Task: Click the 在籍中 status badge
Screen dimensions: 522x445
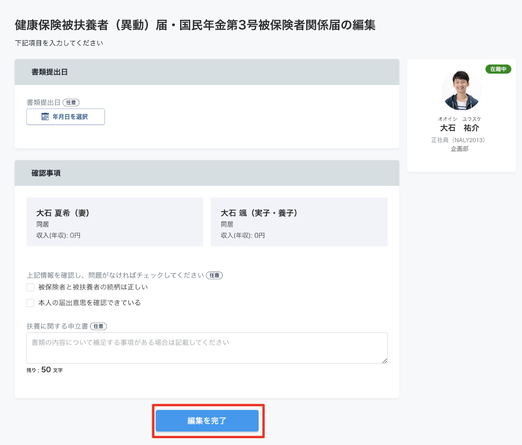Action: coord(498,69)
